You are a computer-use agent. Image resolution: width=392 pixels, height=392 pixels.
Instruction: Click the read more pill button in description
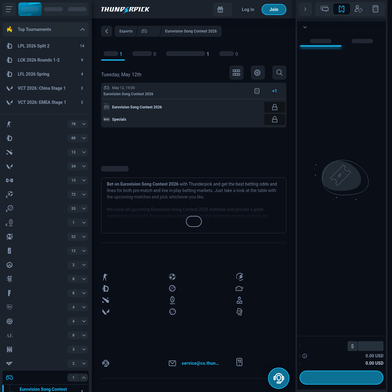[194, 221]
